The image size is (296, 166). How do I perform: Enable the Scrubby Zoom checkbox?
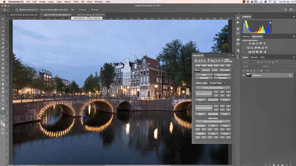pyautogui.click(x=55, y=10)
